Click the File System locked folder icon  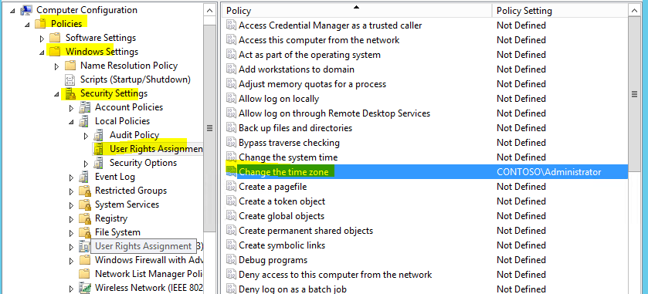coord(85,232)
